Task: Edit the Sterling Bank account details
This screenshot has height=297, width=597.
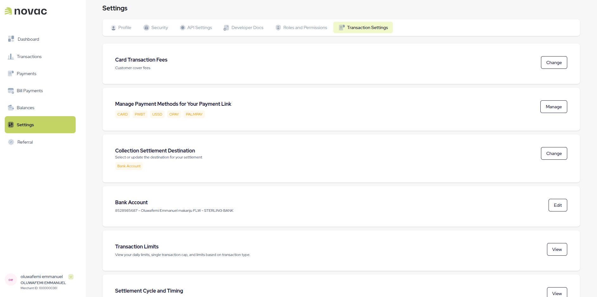Action: (557, 205)
